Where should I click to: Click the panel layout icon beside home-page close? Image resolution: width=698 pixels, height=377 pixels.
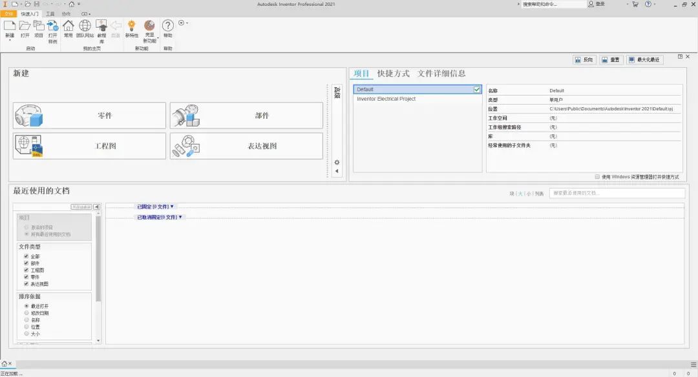[680, 56]
